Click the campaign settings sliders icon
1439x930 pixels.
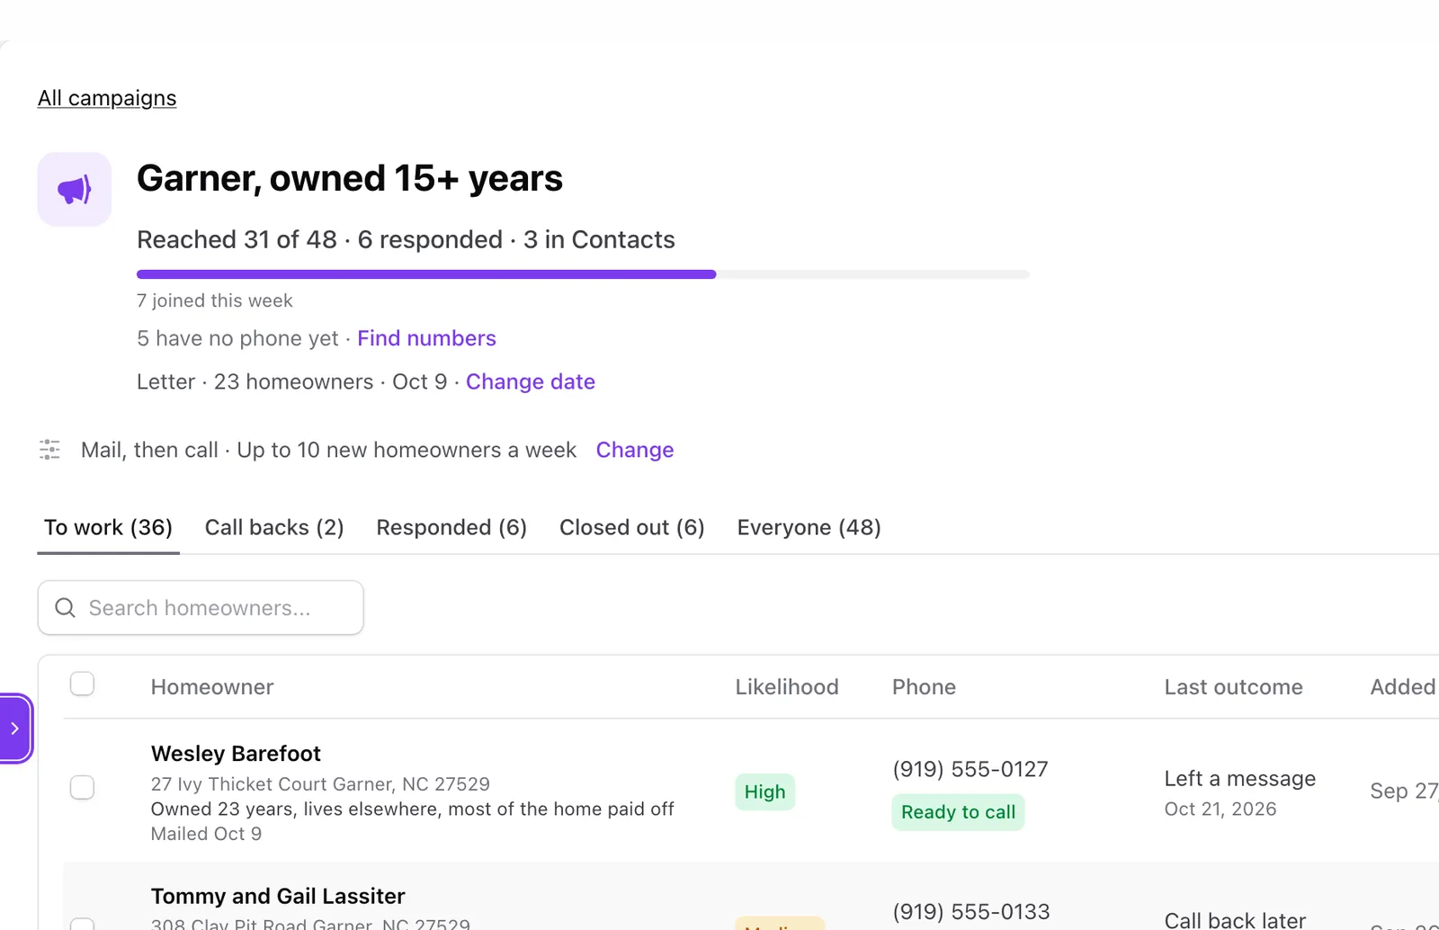[49, 450]
